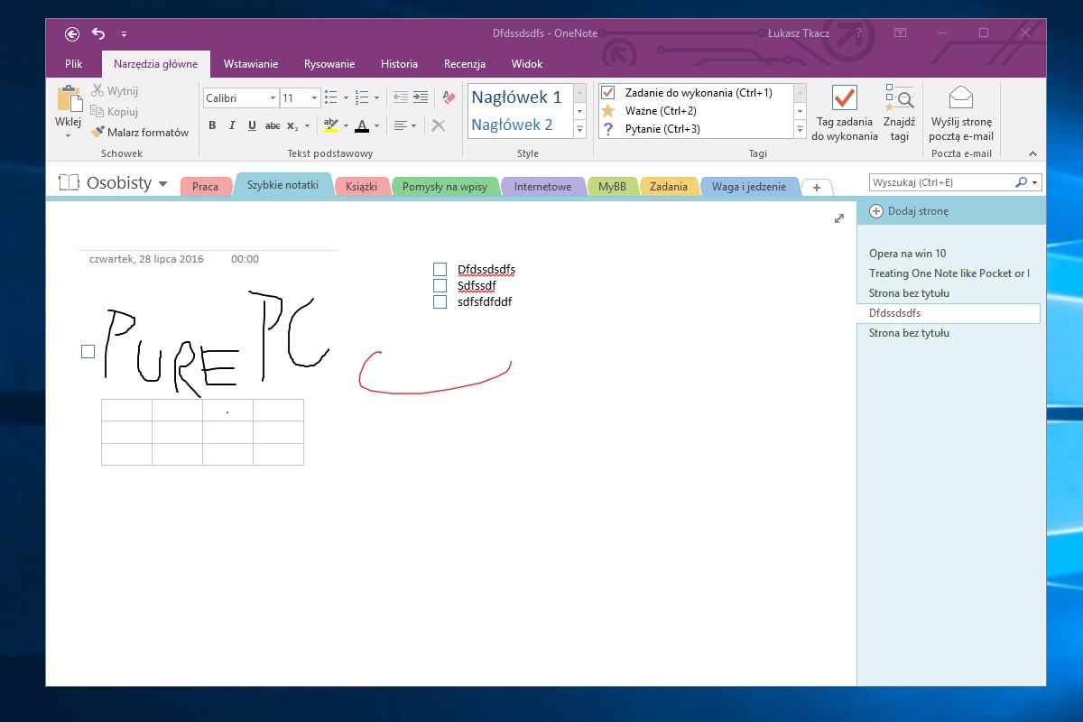Apply italic formatting
This screenshot has width=1083, height=722.
point(232,125)
